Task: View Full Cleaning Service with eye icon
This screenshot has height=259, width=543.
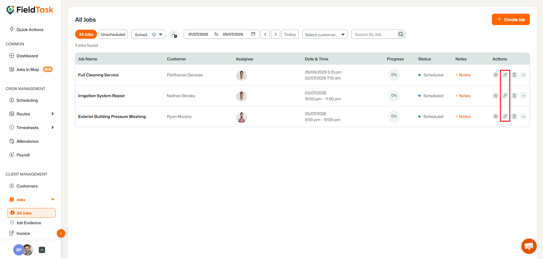Action: click(496, 75)
